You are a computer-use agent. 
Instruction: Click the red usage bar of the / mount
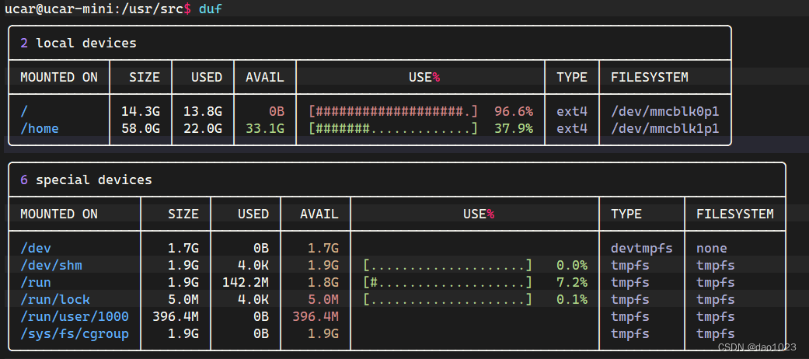point(393,111)
